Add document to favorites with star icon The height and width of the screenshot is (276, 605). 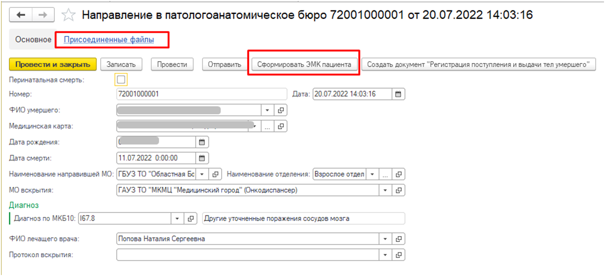[x=68, y=15]
